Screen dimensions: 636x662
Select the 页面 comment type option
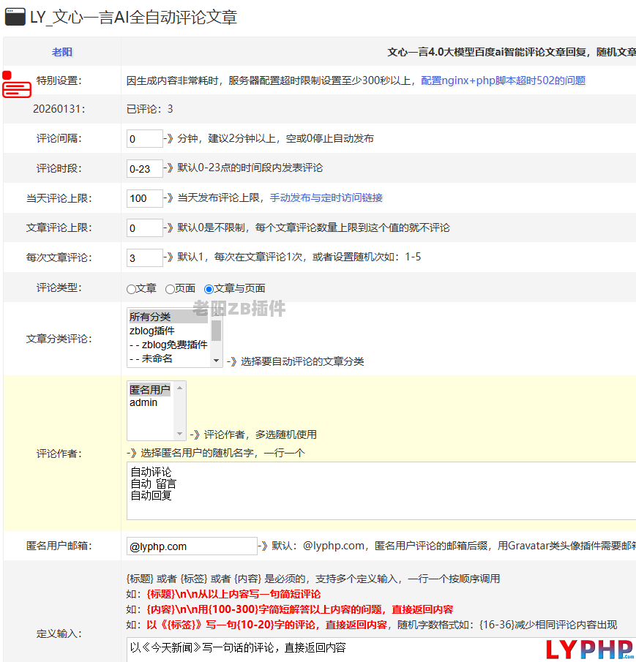pos(170,289)
